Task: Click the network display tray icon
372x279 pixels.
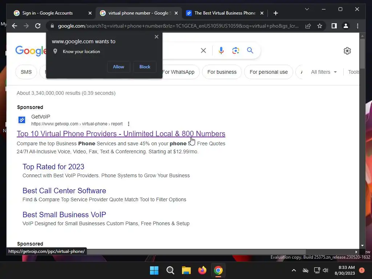Action: [x=317, y=270]
